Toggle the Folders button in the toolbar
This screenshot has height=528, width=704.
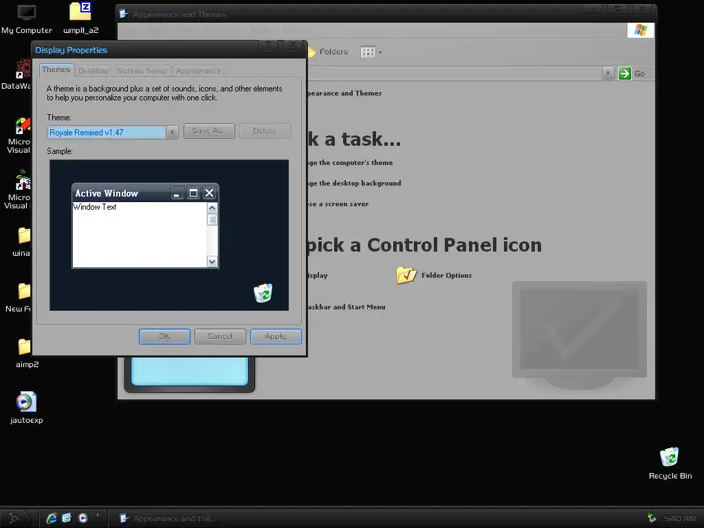click(x=328, y=52)
